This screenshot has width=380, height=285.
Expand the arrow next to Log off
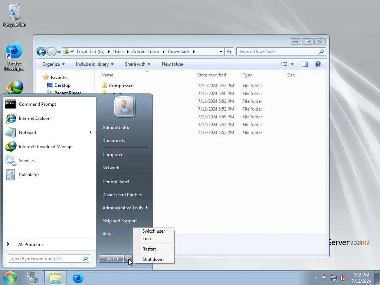pyautogui.click(x=128, y=259)
